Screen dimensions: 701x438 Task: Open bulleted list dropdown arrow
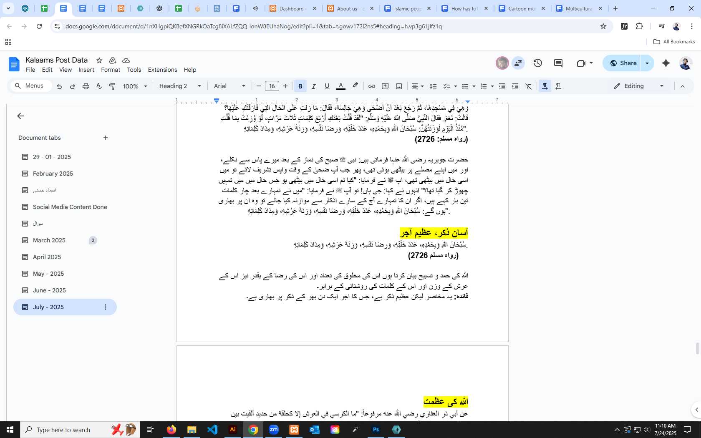(x=474, y=86)
